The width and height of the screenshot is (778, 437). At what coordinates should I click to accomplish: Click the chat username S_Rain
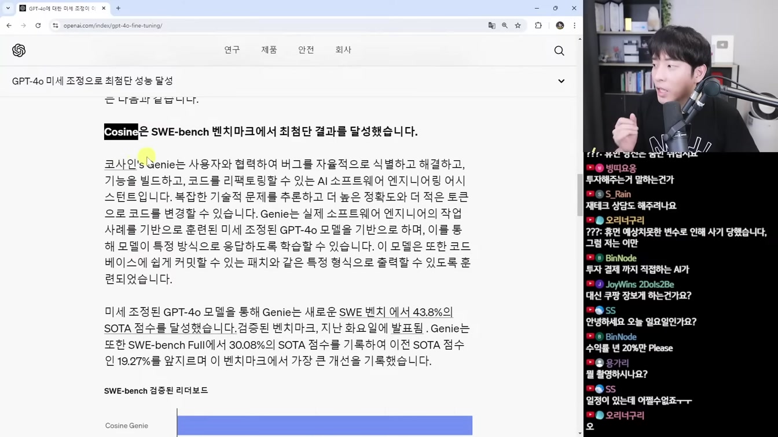coord(618,194)
